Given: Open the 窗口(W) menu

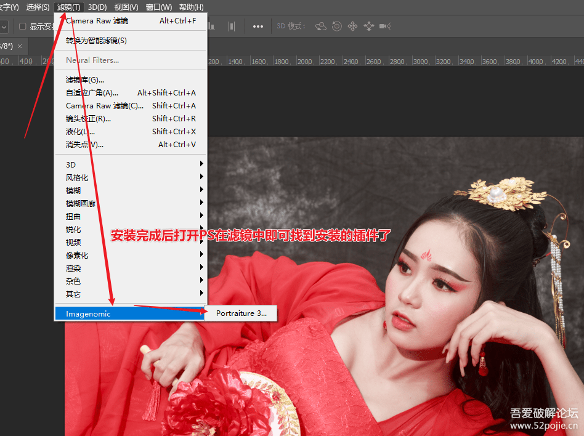Looking at the screenshot, I should click(x=159, y=7).
